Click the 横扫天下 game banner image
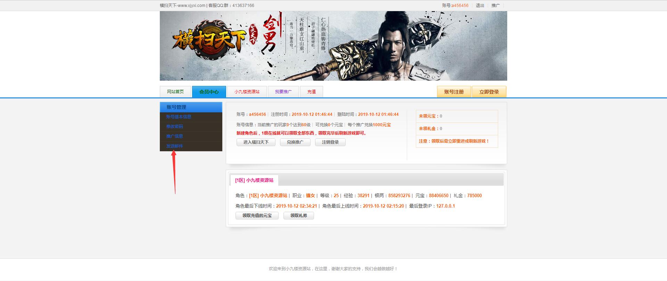Screen dimensions: 667x281 (x=333, y=46)
